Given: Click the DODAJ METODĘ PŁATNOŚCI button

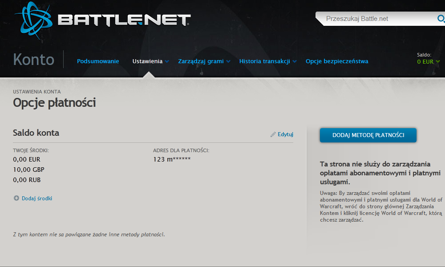Looking at the screenshot, I should [x=368, y=135].
